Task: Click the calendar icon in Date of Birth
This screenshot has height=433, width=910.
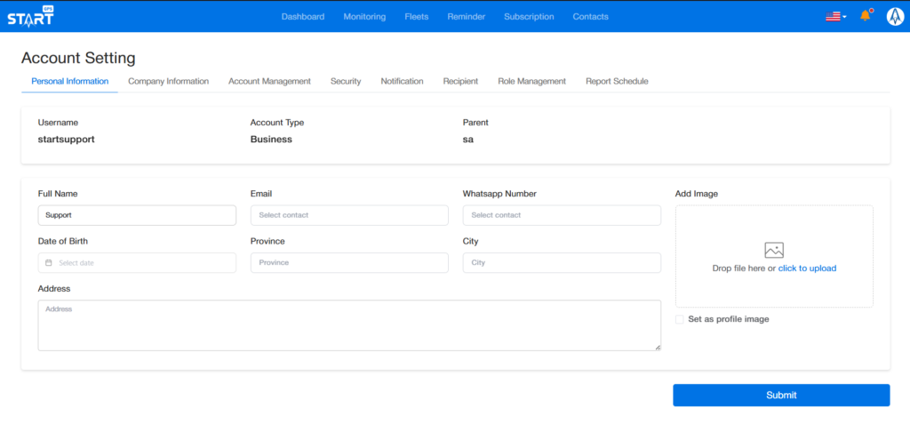Action: tap(49, 263)
